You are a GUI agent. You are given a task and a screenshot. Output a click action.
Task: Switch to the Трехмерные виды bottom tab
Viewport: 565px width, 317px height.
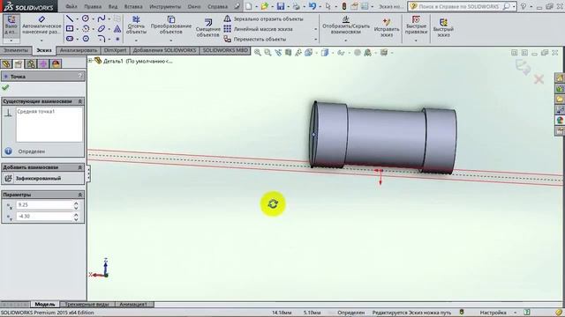point(87,305)
